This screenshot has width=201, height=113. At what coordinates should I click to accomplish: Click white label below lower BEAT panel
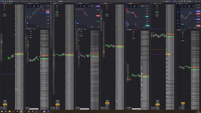tap(136, 109)
